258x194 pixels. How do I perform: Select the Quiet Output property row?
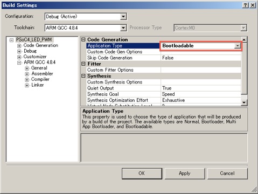coord(164,88)
